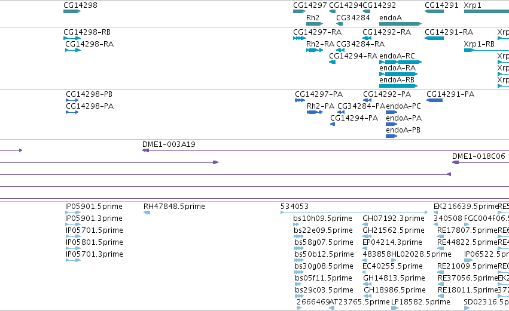This screenshot has height=311, width=509.
Task: Select the endoA gene bar
Action: (400, 24)
